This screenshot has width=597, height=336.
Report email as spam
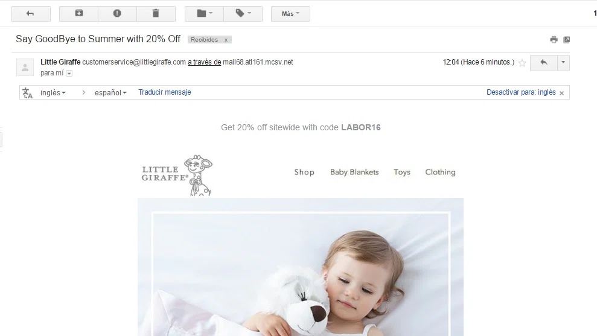click(117, 14)
